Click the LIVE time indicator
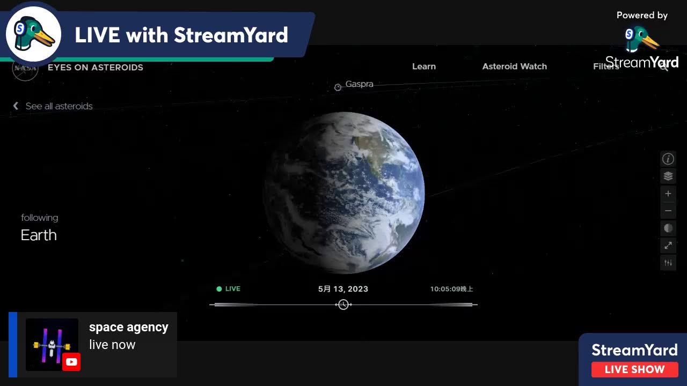Viewport: 687px width, 386px height. point(228,289)
